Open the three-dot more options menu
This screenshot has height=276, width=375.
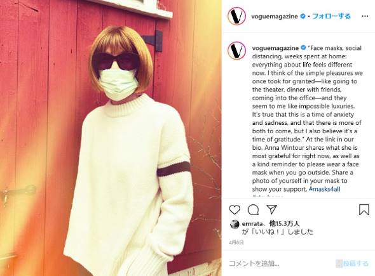(365, 16)
